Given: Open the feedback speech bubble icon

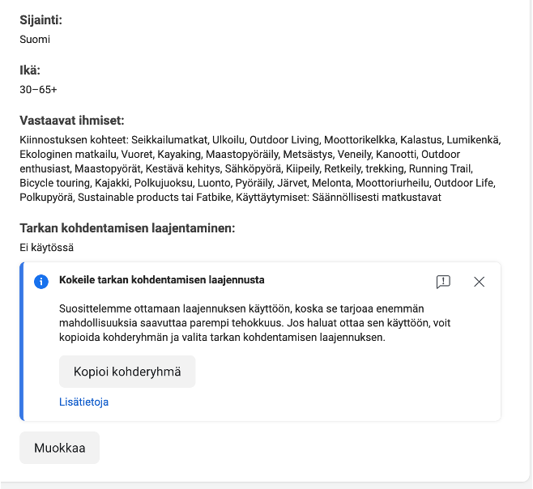Looking at the screenshot, I should pyautogui.click(x=443, y=282).
